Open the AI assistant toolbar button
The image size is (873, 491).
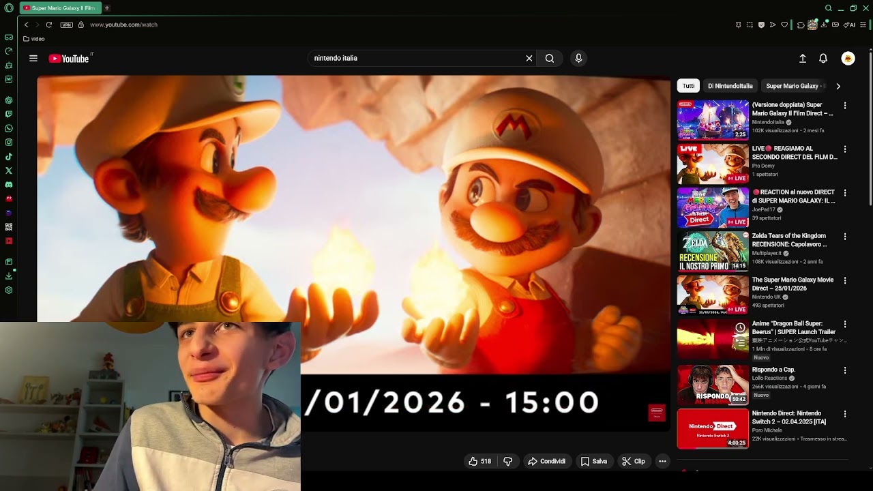click(x=850, y=25)
